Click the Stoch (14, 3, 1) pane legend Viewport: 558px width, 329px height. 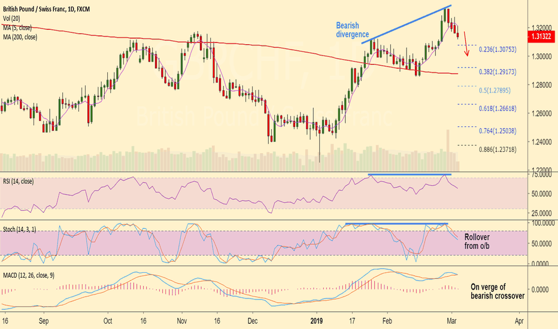19,230
